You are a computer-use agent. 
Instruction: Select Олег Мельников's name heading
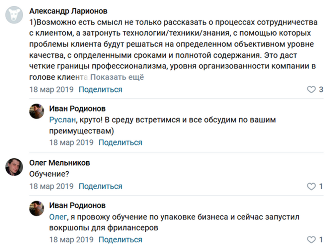coord(59,162)
